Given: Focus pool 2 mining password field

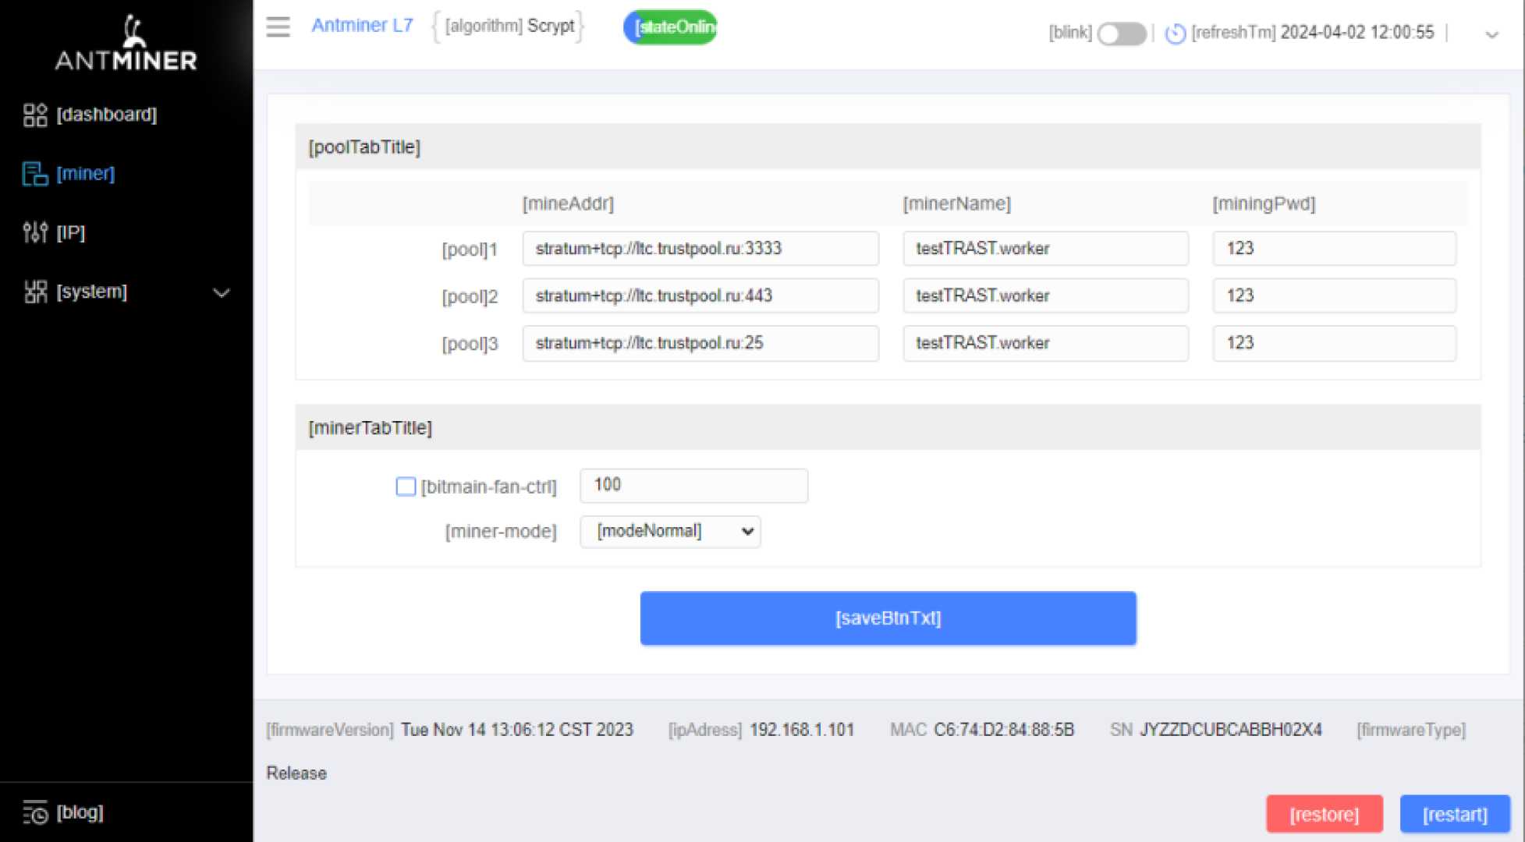Looking at the screenshot, I should pyautogui.click(x=1334, y=296).
